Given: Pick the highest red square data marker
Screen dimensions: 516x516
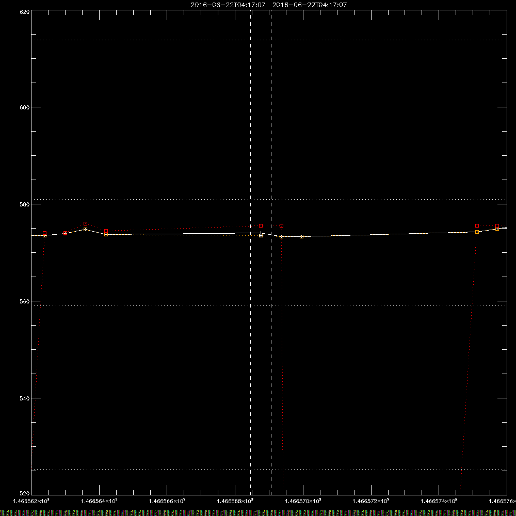Looking at the screenshot, I should coord(86,224).
